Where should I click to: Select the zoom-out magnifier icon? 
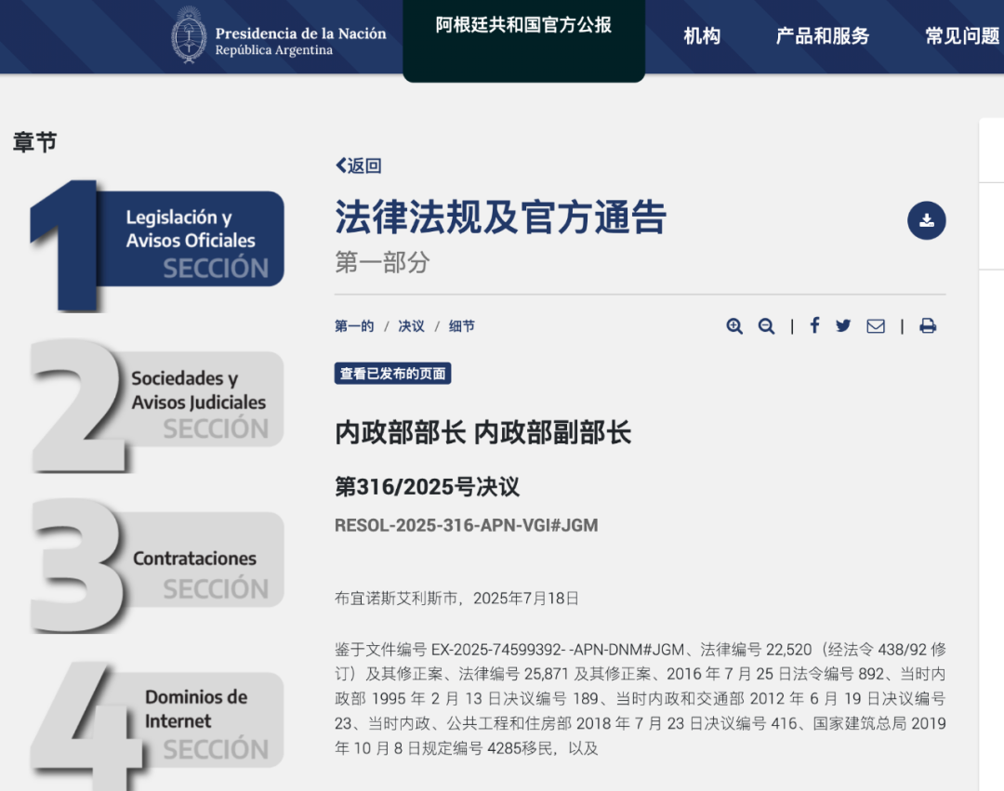(766, 326)
